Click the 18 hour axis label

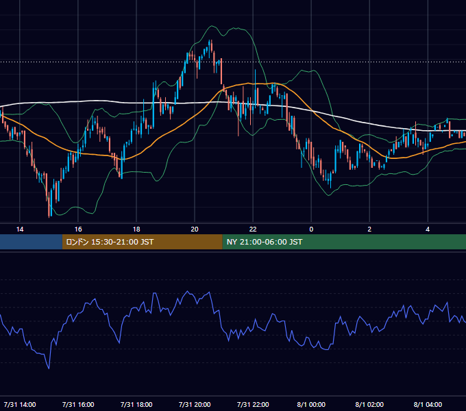pos(136,229)
